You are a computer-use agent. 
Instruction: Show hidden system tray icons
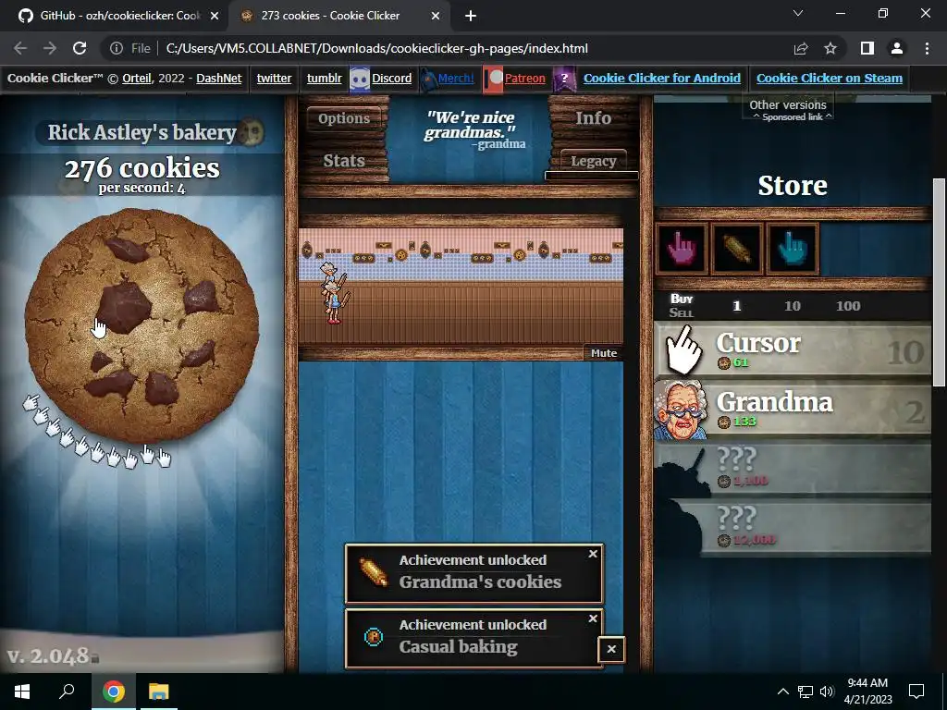[x=782, y=692]
